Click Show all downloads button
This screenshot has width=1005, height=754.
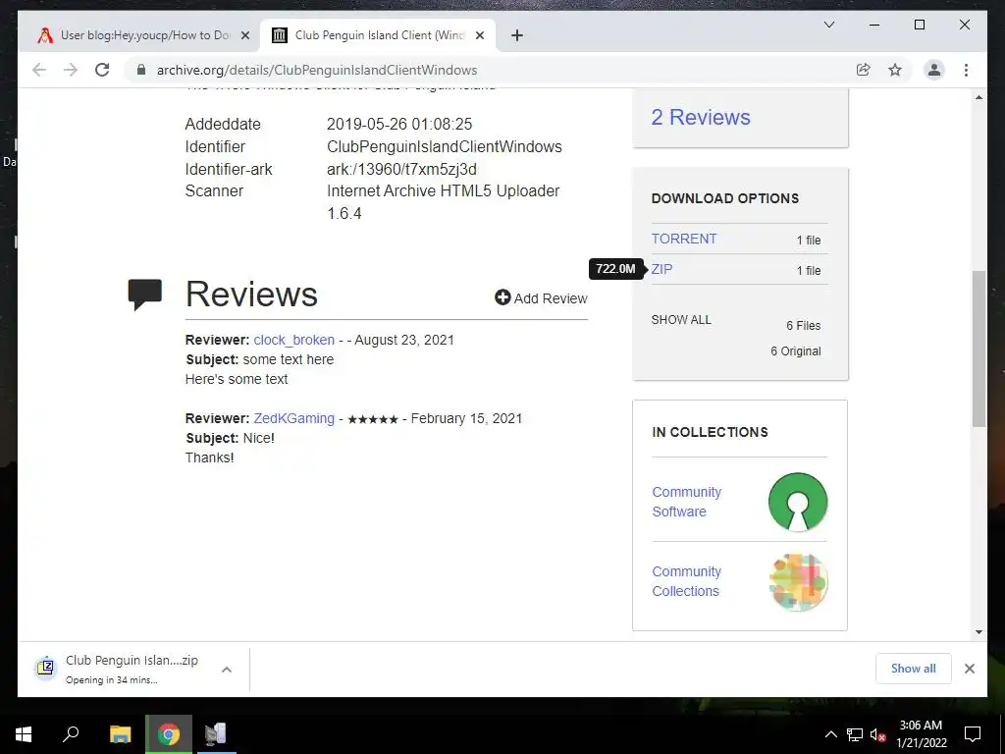click(x=913, y=668)
